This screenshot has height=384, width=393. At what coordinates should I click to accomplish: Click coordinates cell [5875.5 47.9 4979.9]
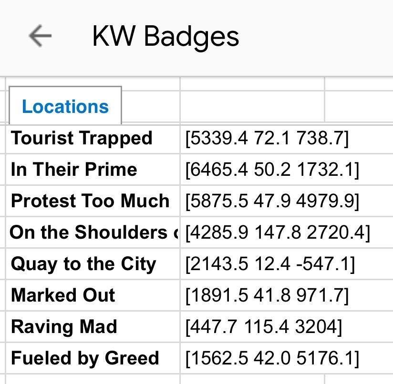pyautogui.click(x=287, y=201)
